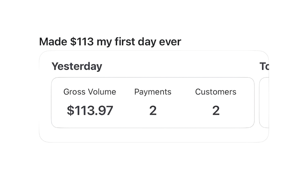Click "$113" within the title text
This screenshot has width=308, height=179.
tap(82, 42)
